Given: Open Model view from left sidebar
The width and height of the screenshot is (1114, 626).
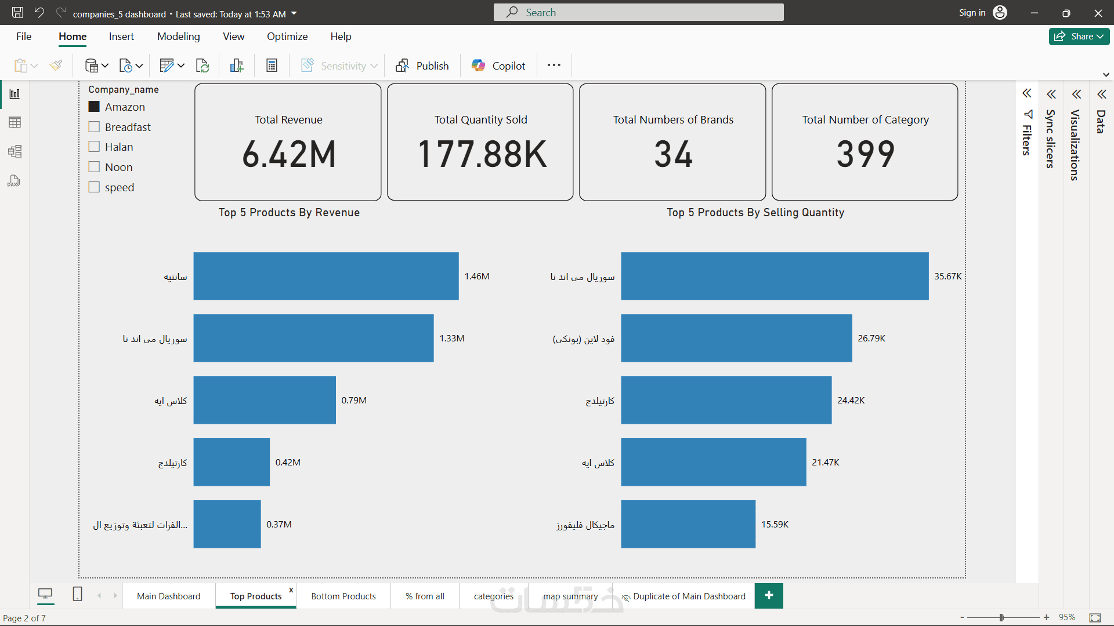Looking at the screenshot, I should click(15, 152).
